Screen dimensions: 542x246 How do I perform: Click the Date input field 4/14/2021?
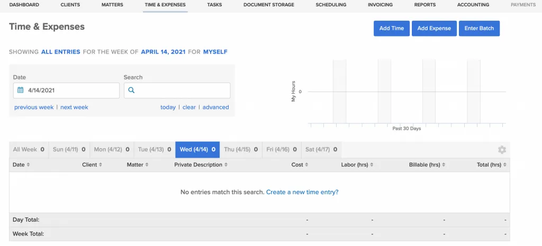(66, 90)
